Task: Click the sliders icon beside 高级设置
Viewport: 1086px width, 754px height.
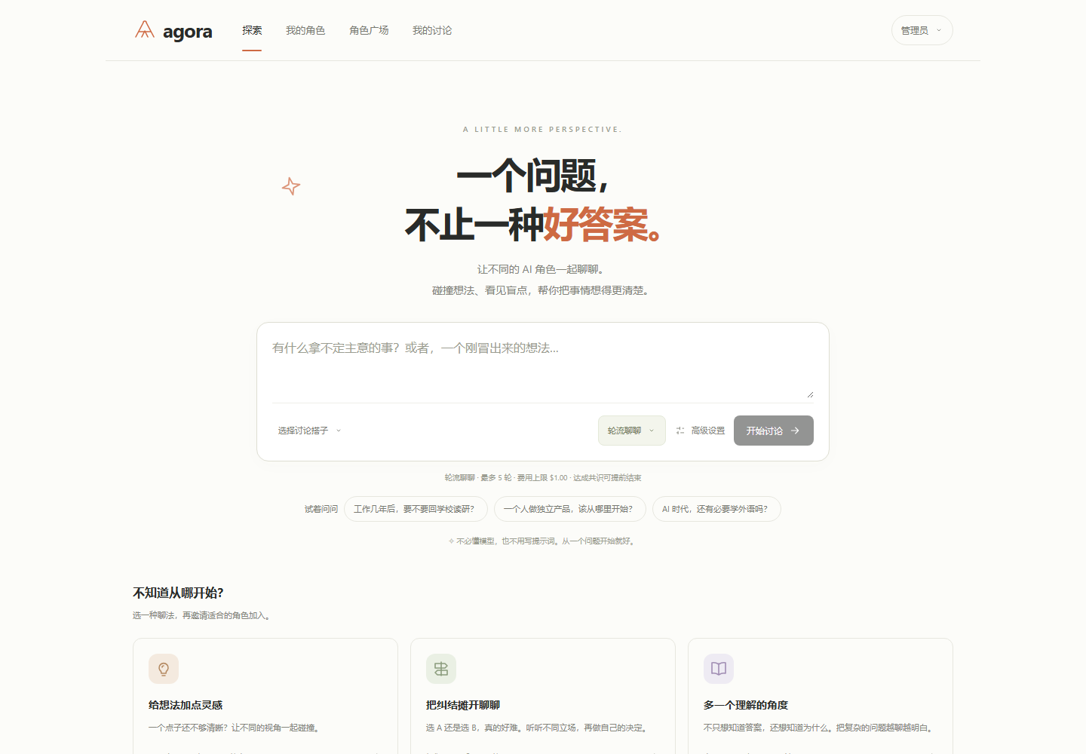Action: tap(680, 431)
